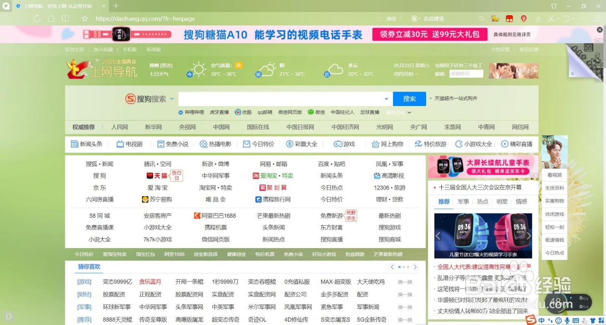Image resolution: width=606 pixels, height=325 pixels.
Task: Click the browser home icon
Action: point(51,18)
